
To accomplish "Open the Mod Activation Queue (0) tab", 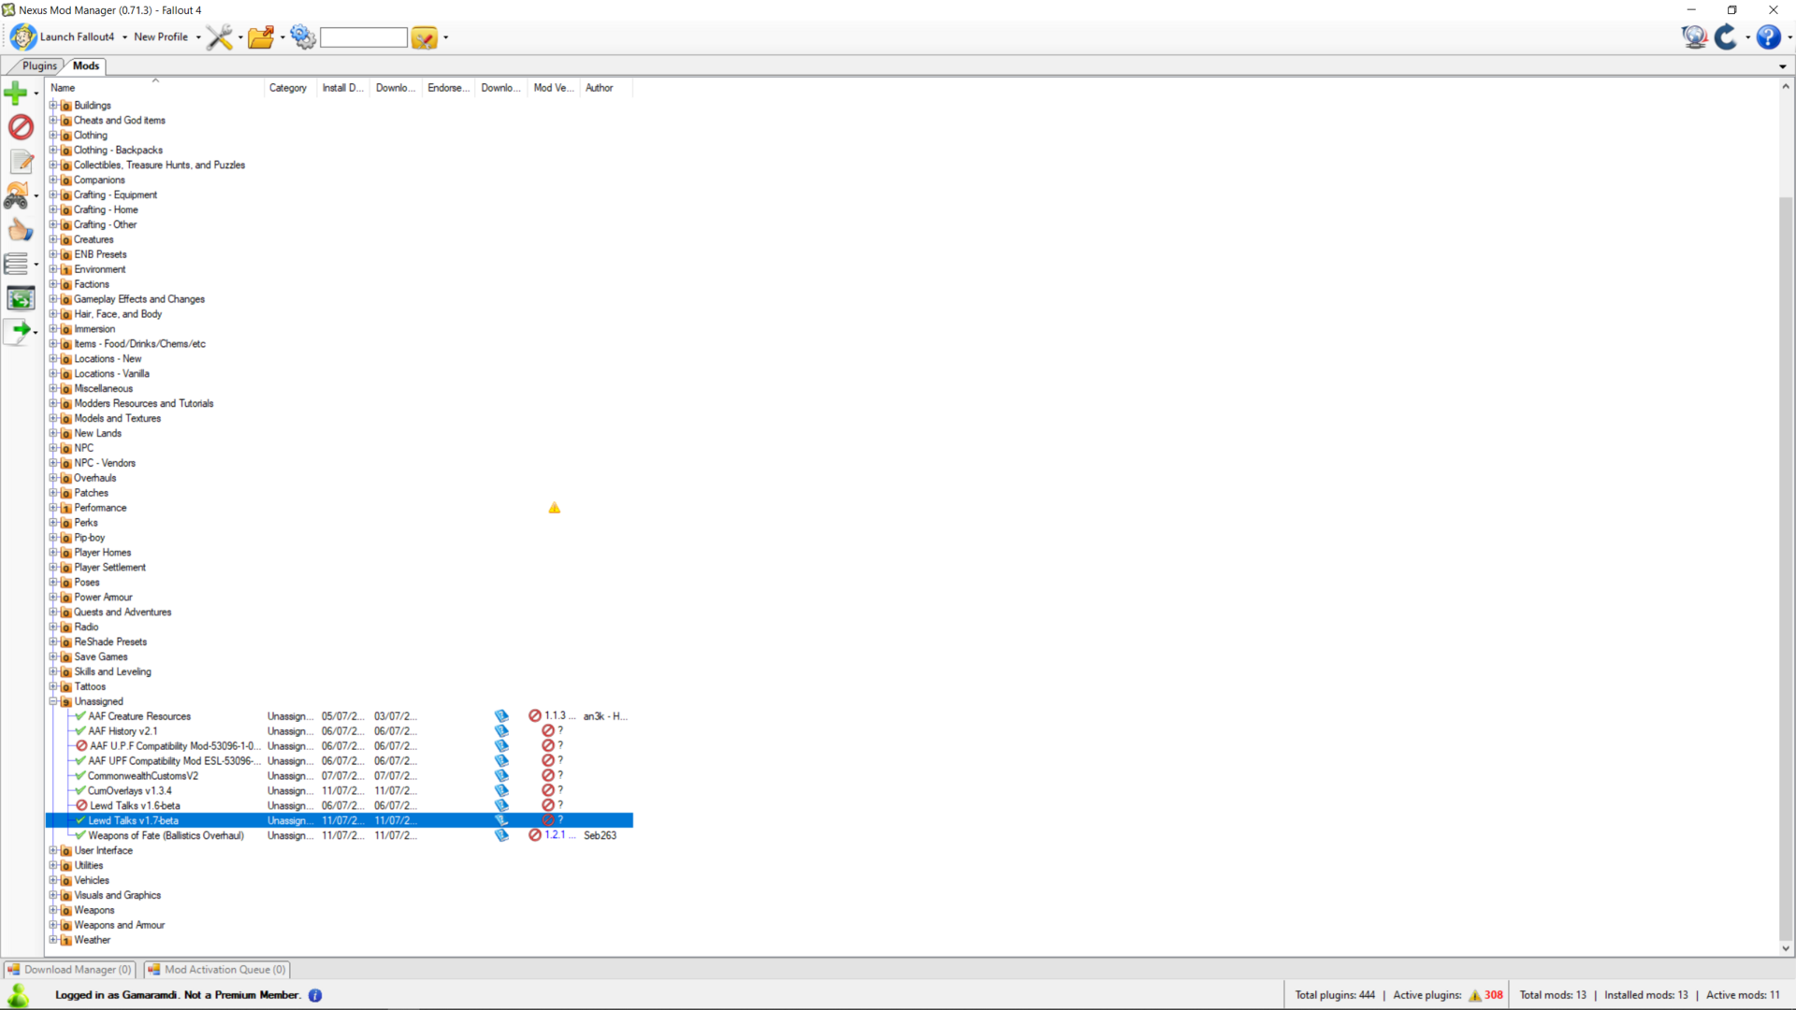I will [x=217, y=970].
